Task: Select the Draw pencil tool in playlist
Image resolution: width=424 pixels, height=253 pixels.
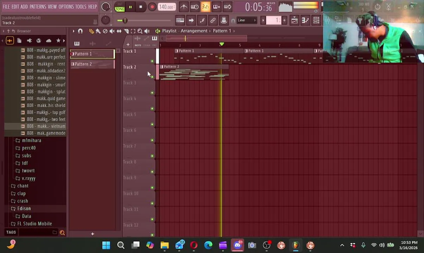Action: (x=91, y=31)
